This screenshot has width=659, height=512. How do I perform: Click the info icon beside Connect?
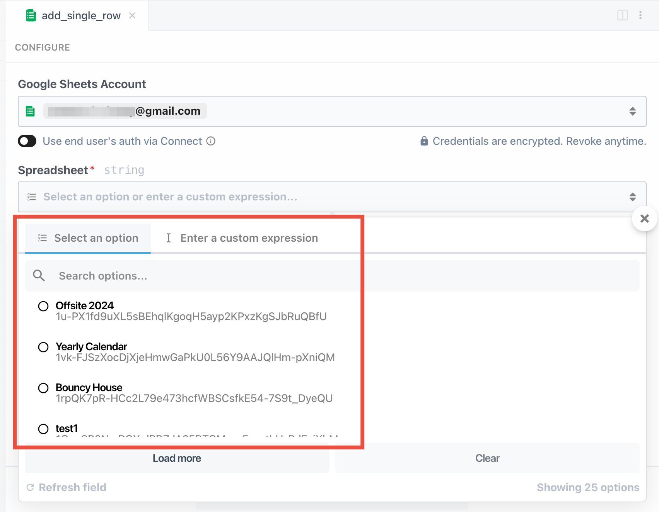coord(211,141)
